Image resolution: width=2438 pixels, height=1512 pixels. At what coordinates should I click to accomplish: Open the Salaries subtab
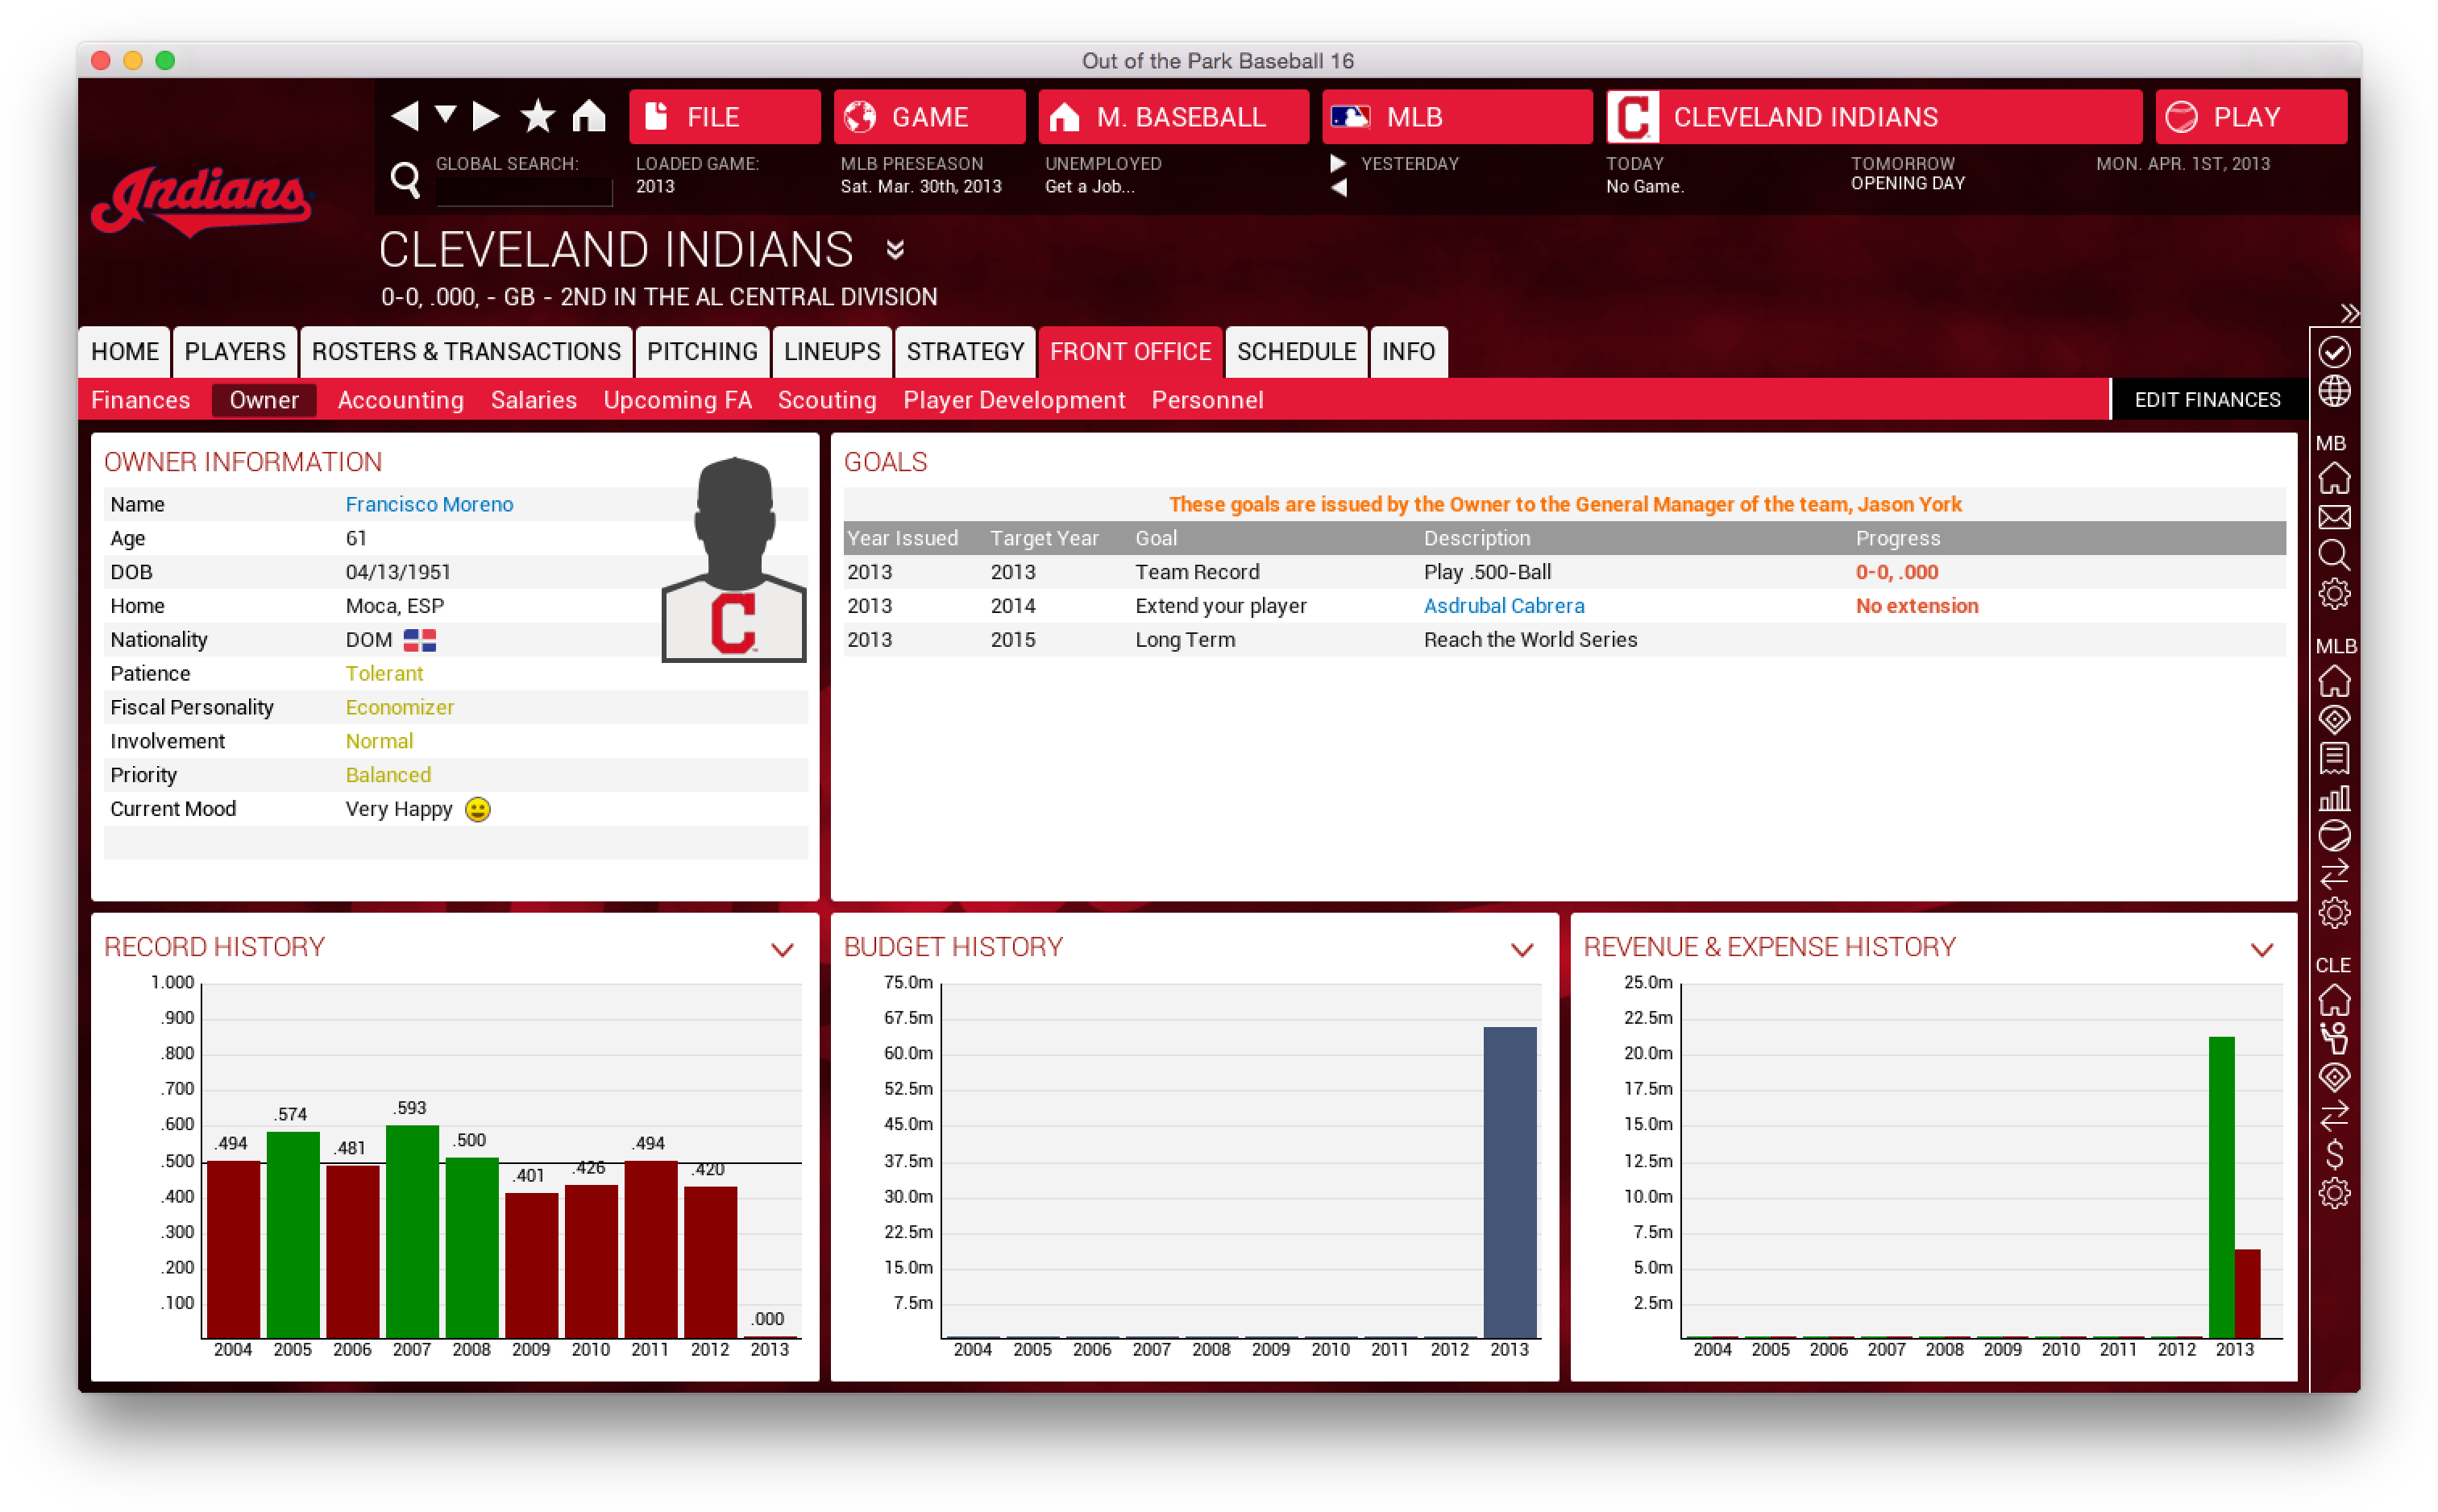tap(534, 400)
